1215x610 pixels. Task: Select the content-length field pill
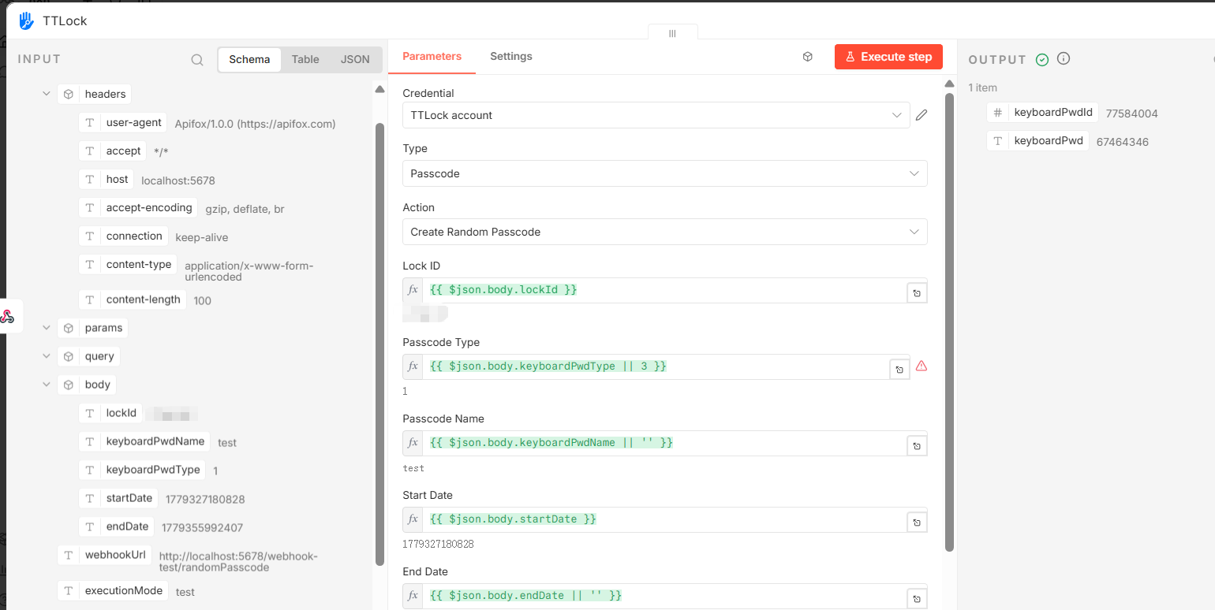coord(133,299)
